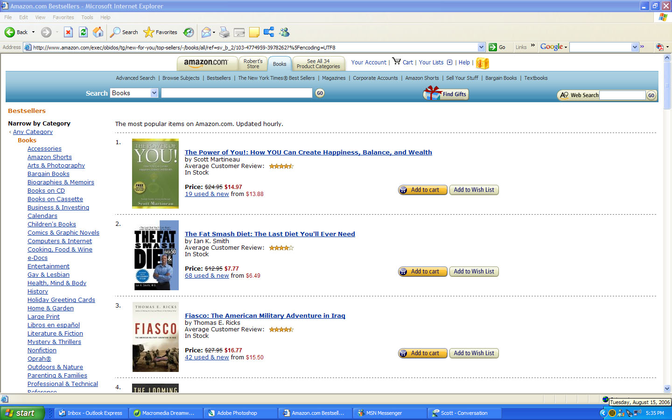The height and width of the screenshot is (420, 672).
Task: Click the green Go arrow beside the address bar
Action: pos(493,47)
